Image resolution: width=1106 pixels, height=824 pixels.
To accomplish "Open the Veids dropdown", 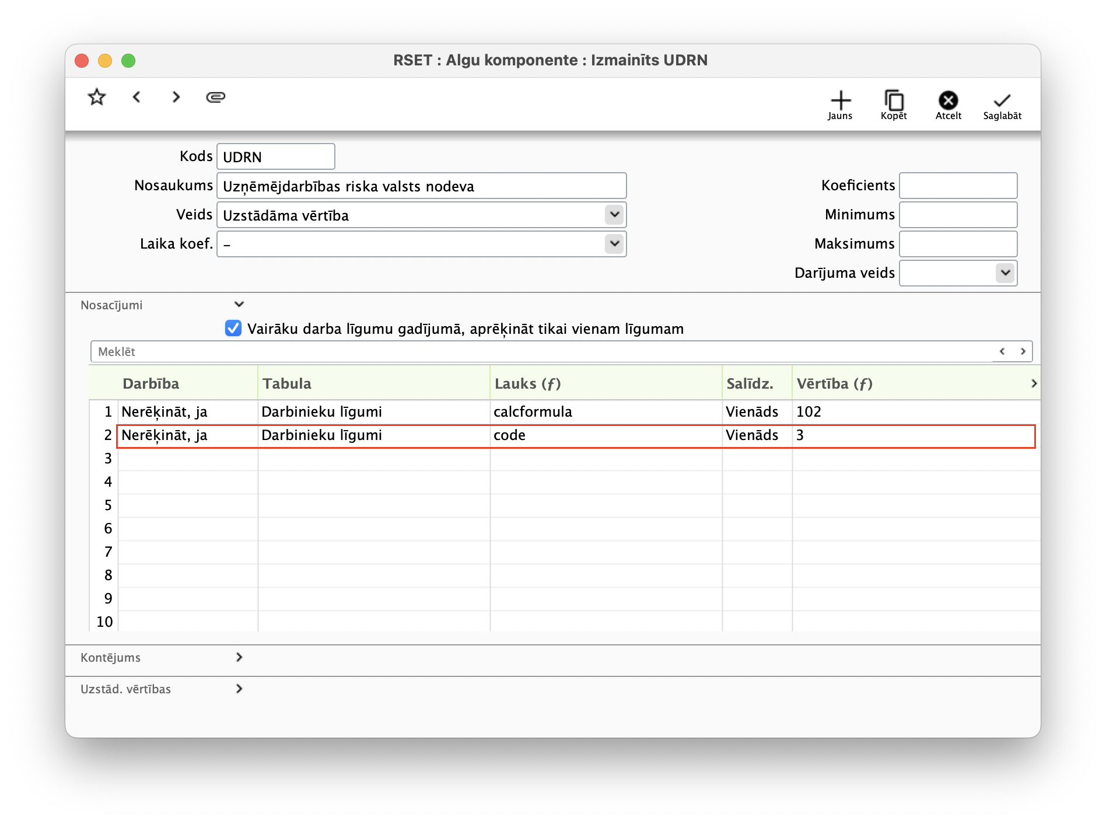I will coord(614,215).
